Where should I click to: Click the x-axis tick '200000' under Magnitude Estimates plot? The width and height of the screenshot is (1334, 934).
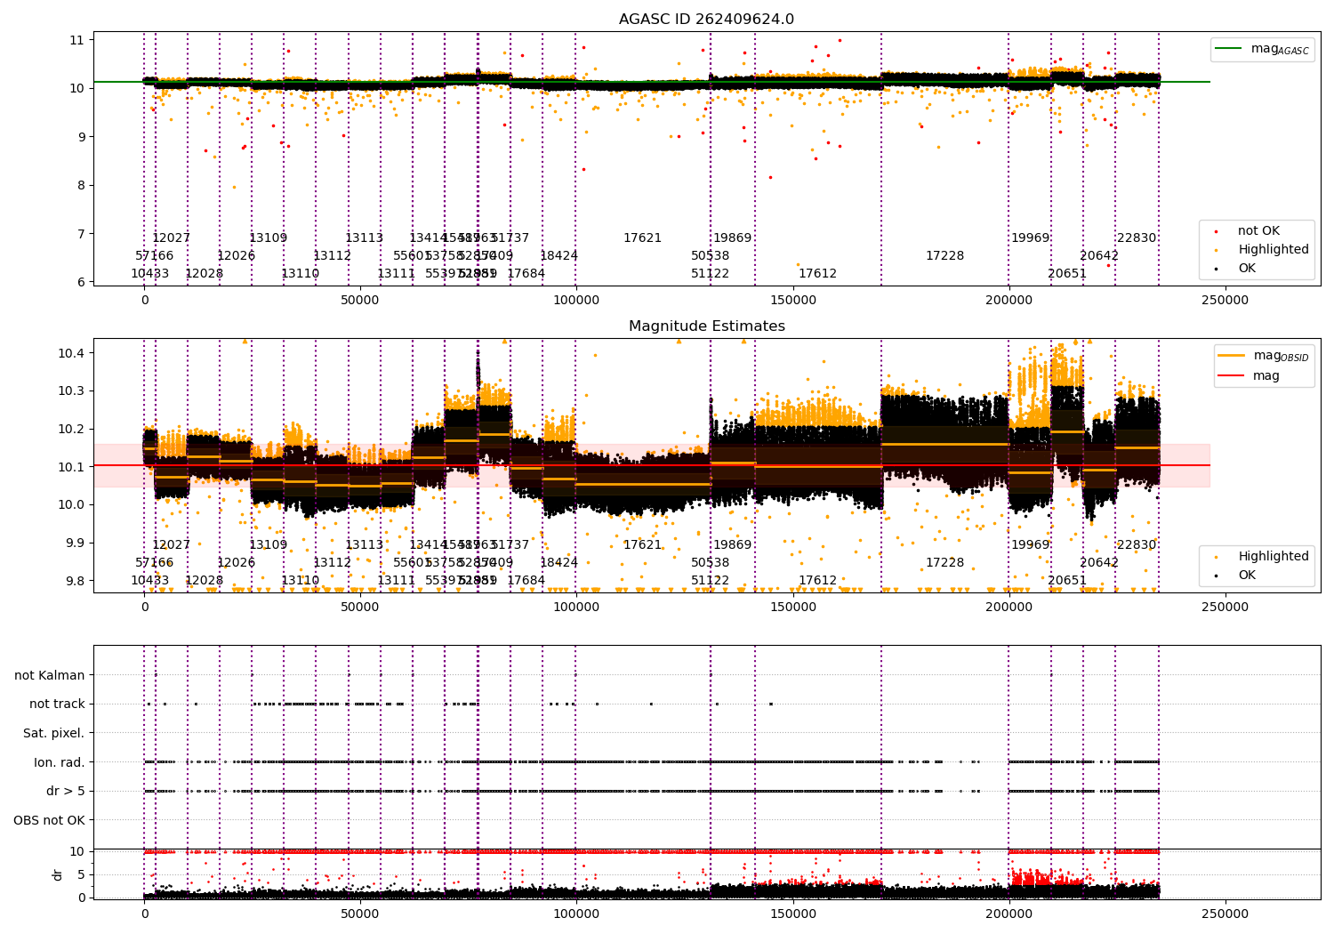[x=1009, y=608]
